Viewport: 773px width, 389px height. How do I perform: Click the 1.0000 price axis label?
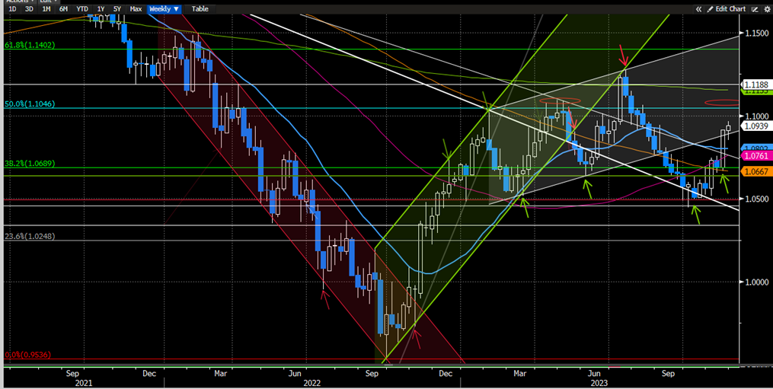point(756,282)
